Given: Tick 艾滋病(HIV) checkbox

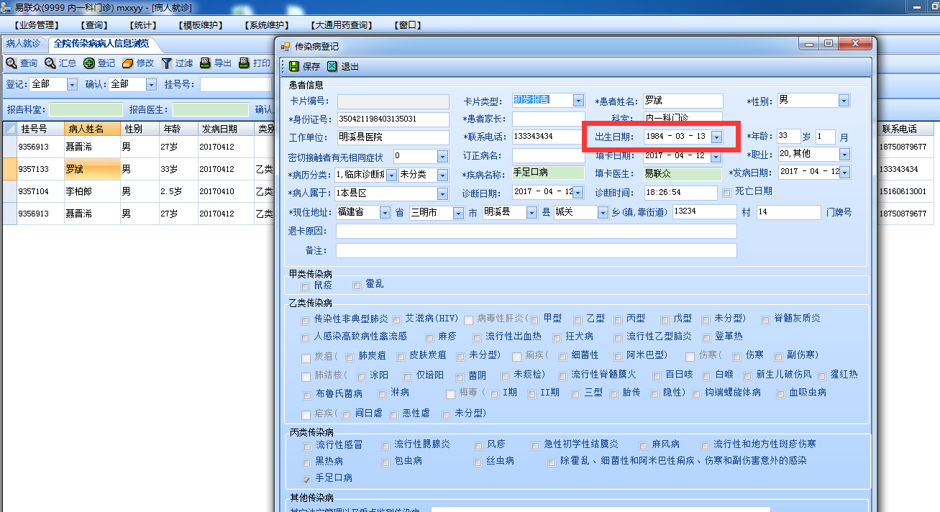Looking at the screenshot, I should 396,319.
